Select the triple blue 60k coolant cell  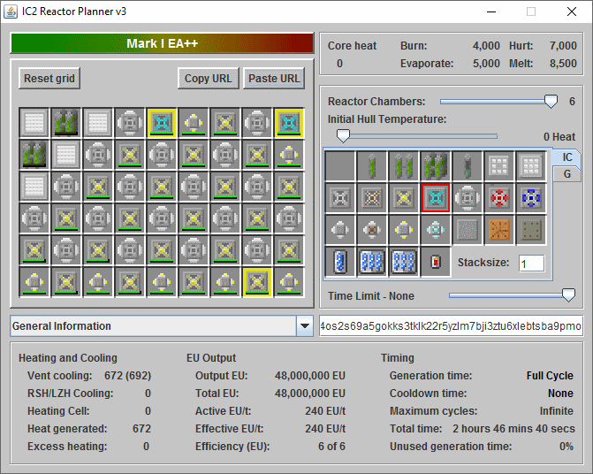403,262
